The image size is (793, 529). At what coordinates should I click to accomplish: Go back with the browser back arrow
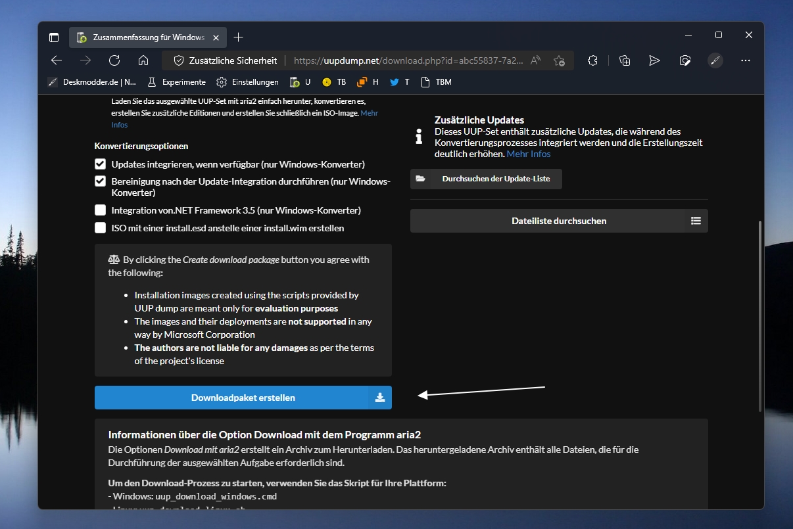(57, 60)
